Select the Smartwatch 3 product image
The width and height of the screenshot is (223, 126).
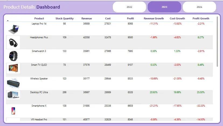(13, 56)
